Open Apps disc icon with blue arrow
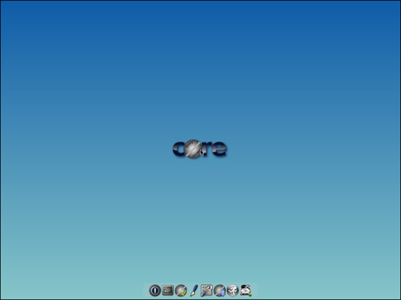This screenshot has height=300, width=401. click(x=220, y=290)
